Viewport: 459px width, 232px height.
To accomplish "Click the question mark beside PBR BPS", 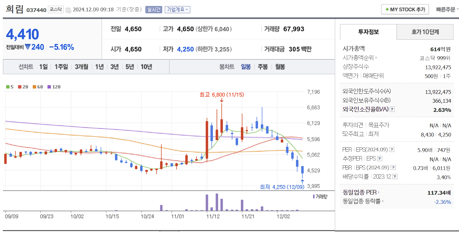I will (x=394, y=168).
